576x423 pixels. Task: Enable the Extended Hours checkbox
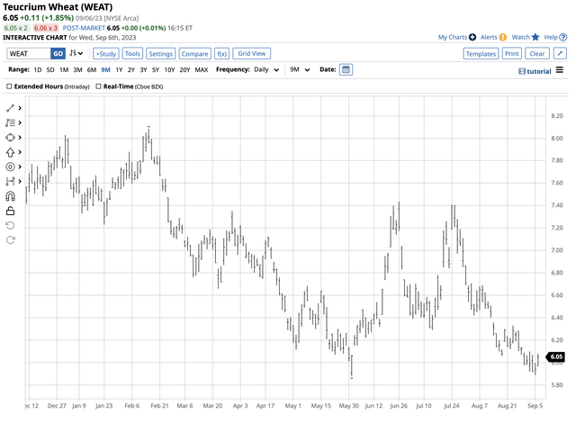(9, 86)
